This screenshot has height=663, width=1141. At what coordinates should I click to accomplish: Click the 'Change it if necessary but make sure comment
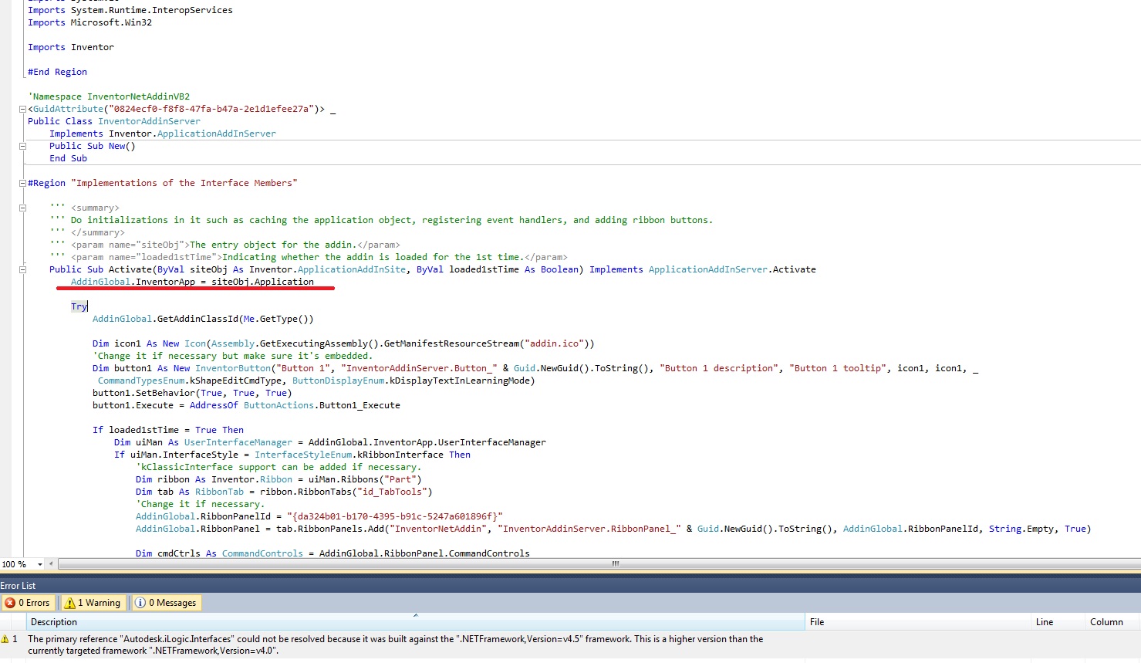pos(232,356)
